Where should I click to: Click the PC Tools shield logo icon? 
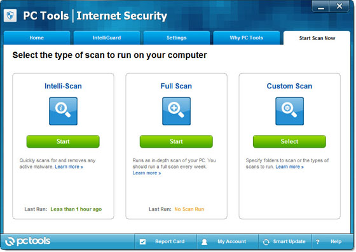click(10, 15)
